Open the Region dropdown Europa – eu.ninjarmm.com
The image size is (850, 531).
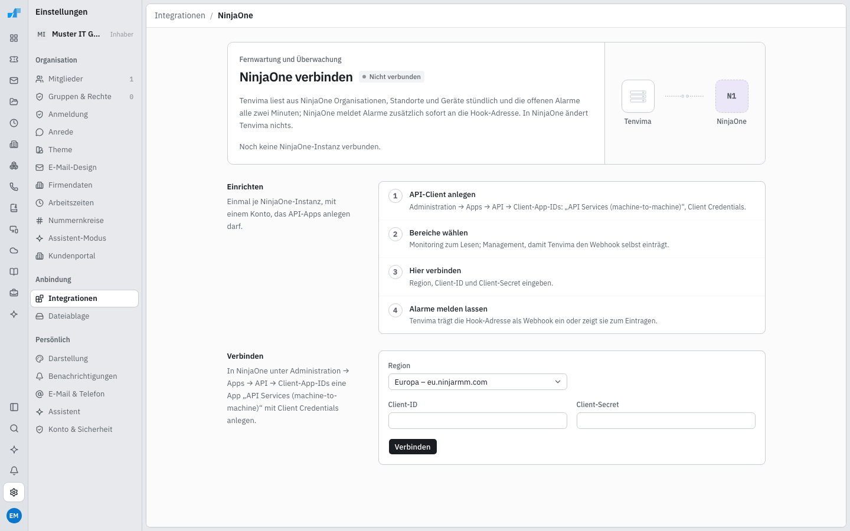point(478,382)
